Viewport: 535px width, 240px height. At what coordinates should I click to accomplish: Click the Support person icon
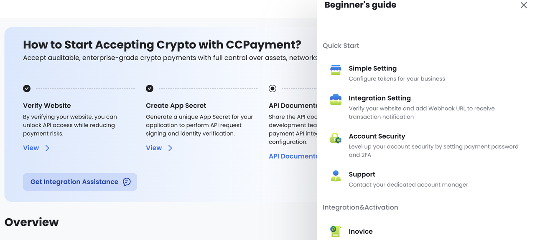(x=336, y=176)
